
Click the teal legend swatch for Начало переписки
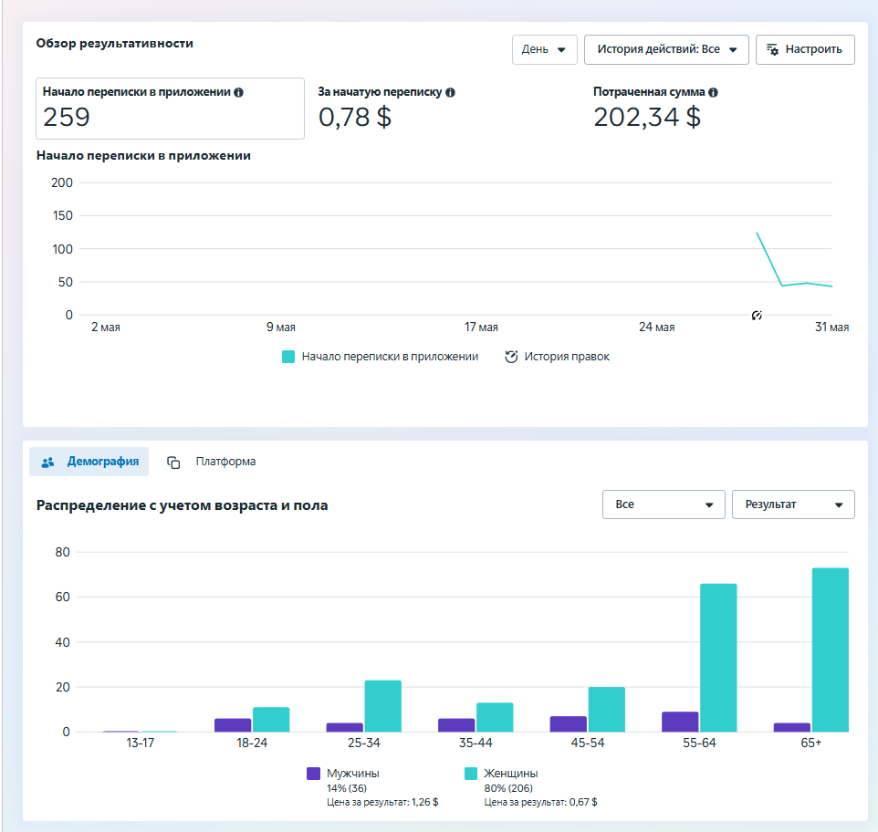click(x=288, y=357)
